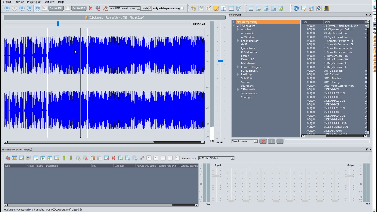Click the exit door icon
The image size is (377, 212).
click(x=326, y=8)
